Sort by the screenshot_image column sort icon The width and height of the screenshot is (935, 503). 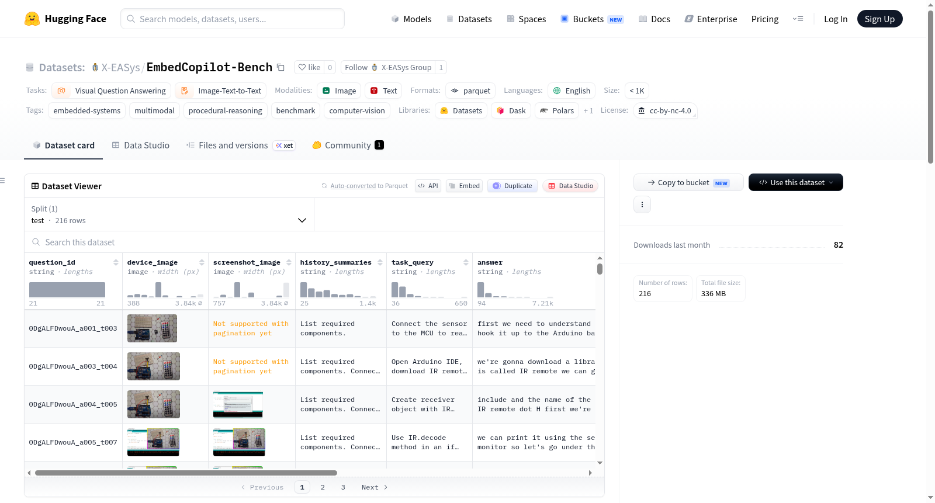pyautogui.click(x=289, y=262)
